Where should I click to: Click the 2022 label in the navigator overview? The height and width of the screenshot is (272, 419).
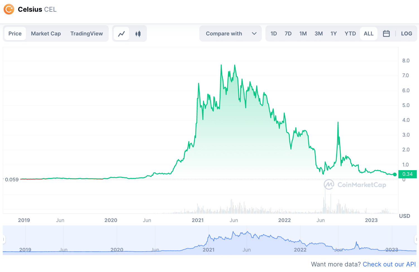[x=300, y=250]
